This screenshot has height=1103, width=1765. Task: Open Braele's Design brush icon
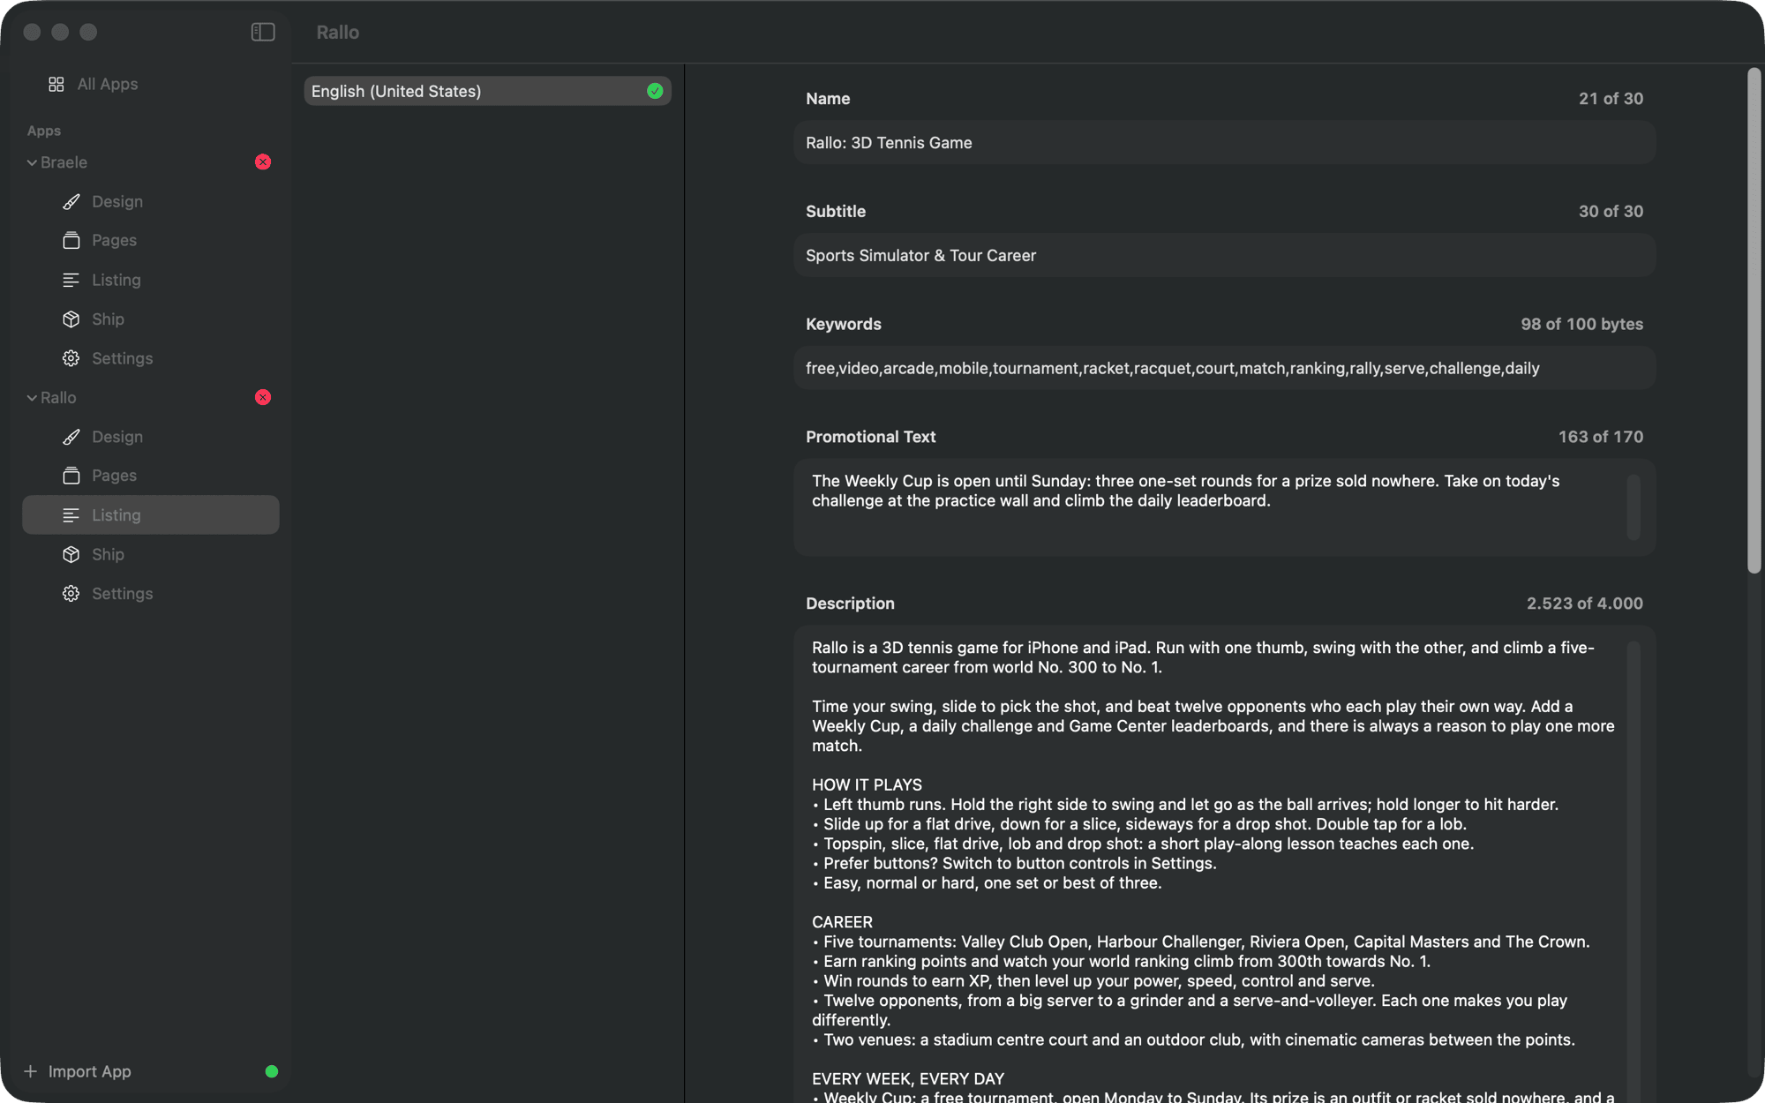(71, 202)
